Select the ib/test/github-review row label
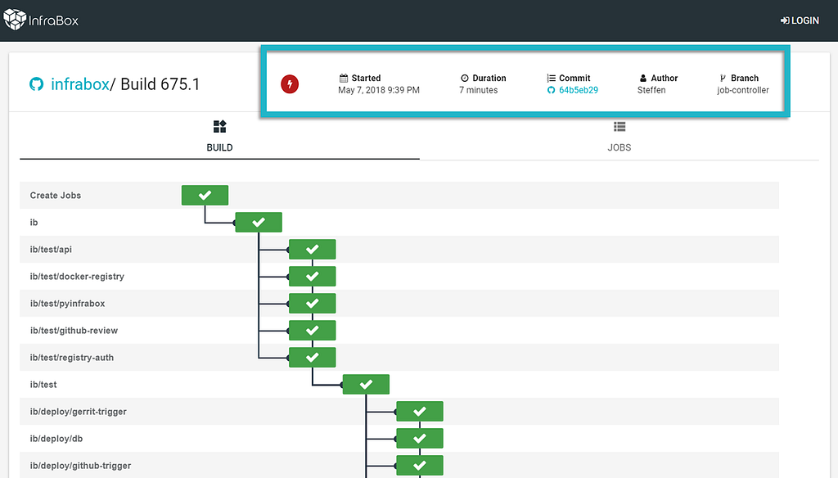The height and width of the screenshot is (478, 838). point(74,331)
